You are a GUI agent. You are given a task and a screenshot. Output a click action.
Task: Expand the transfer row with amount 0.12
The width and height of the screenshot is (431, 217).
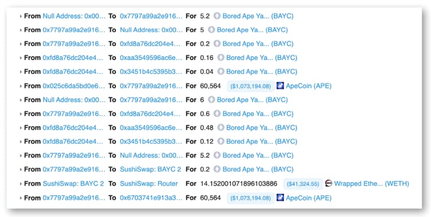click(x=20, y=142)
